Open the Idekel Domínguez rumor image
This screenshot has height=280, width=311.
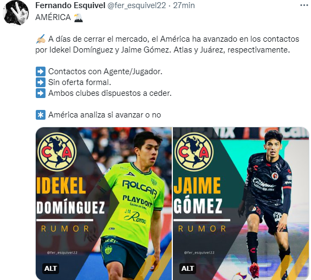coord(103,204)
